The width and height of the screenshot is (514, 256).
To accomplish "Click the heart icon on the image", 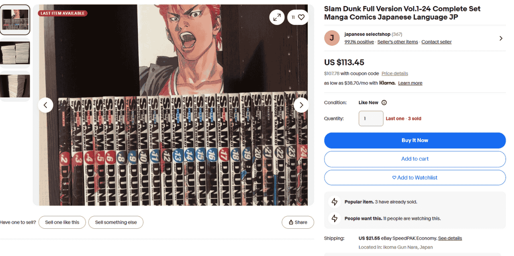I will click(x=301, y=17).
